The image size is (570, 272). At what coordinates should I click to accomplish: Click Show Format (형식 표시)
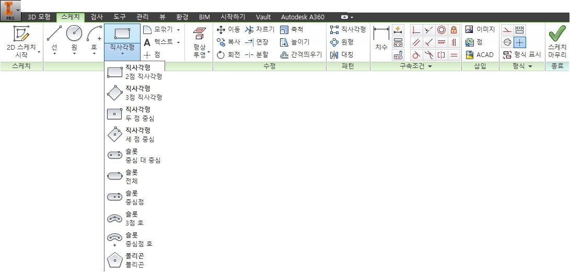[x=521, y=55]
